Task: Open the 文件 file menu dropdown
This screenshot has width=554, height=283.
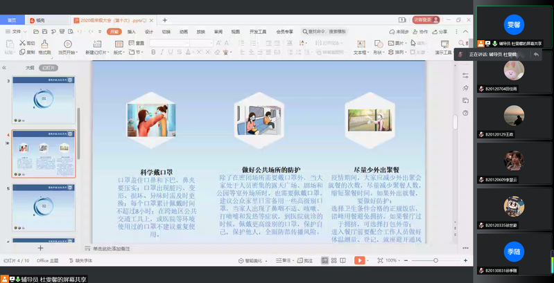Action: 17,32
